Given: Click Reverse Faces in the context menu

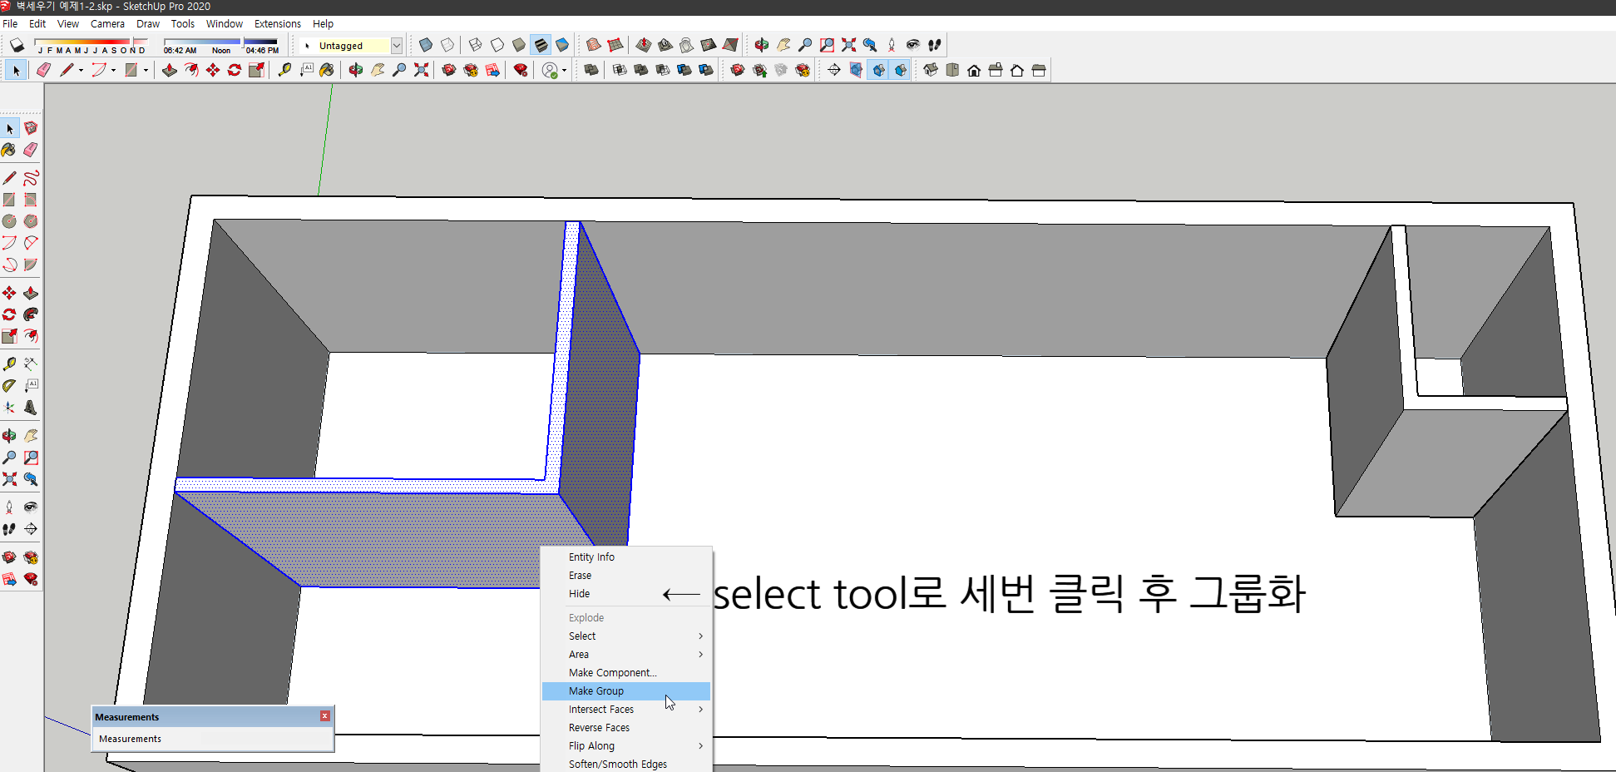Looking at the screenshot, I should point(599,727).
